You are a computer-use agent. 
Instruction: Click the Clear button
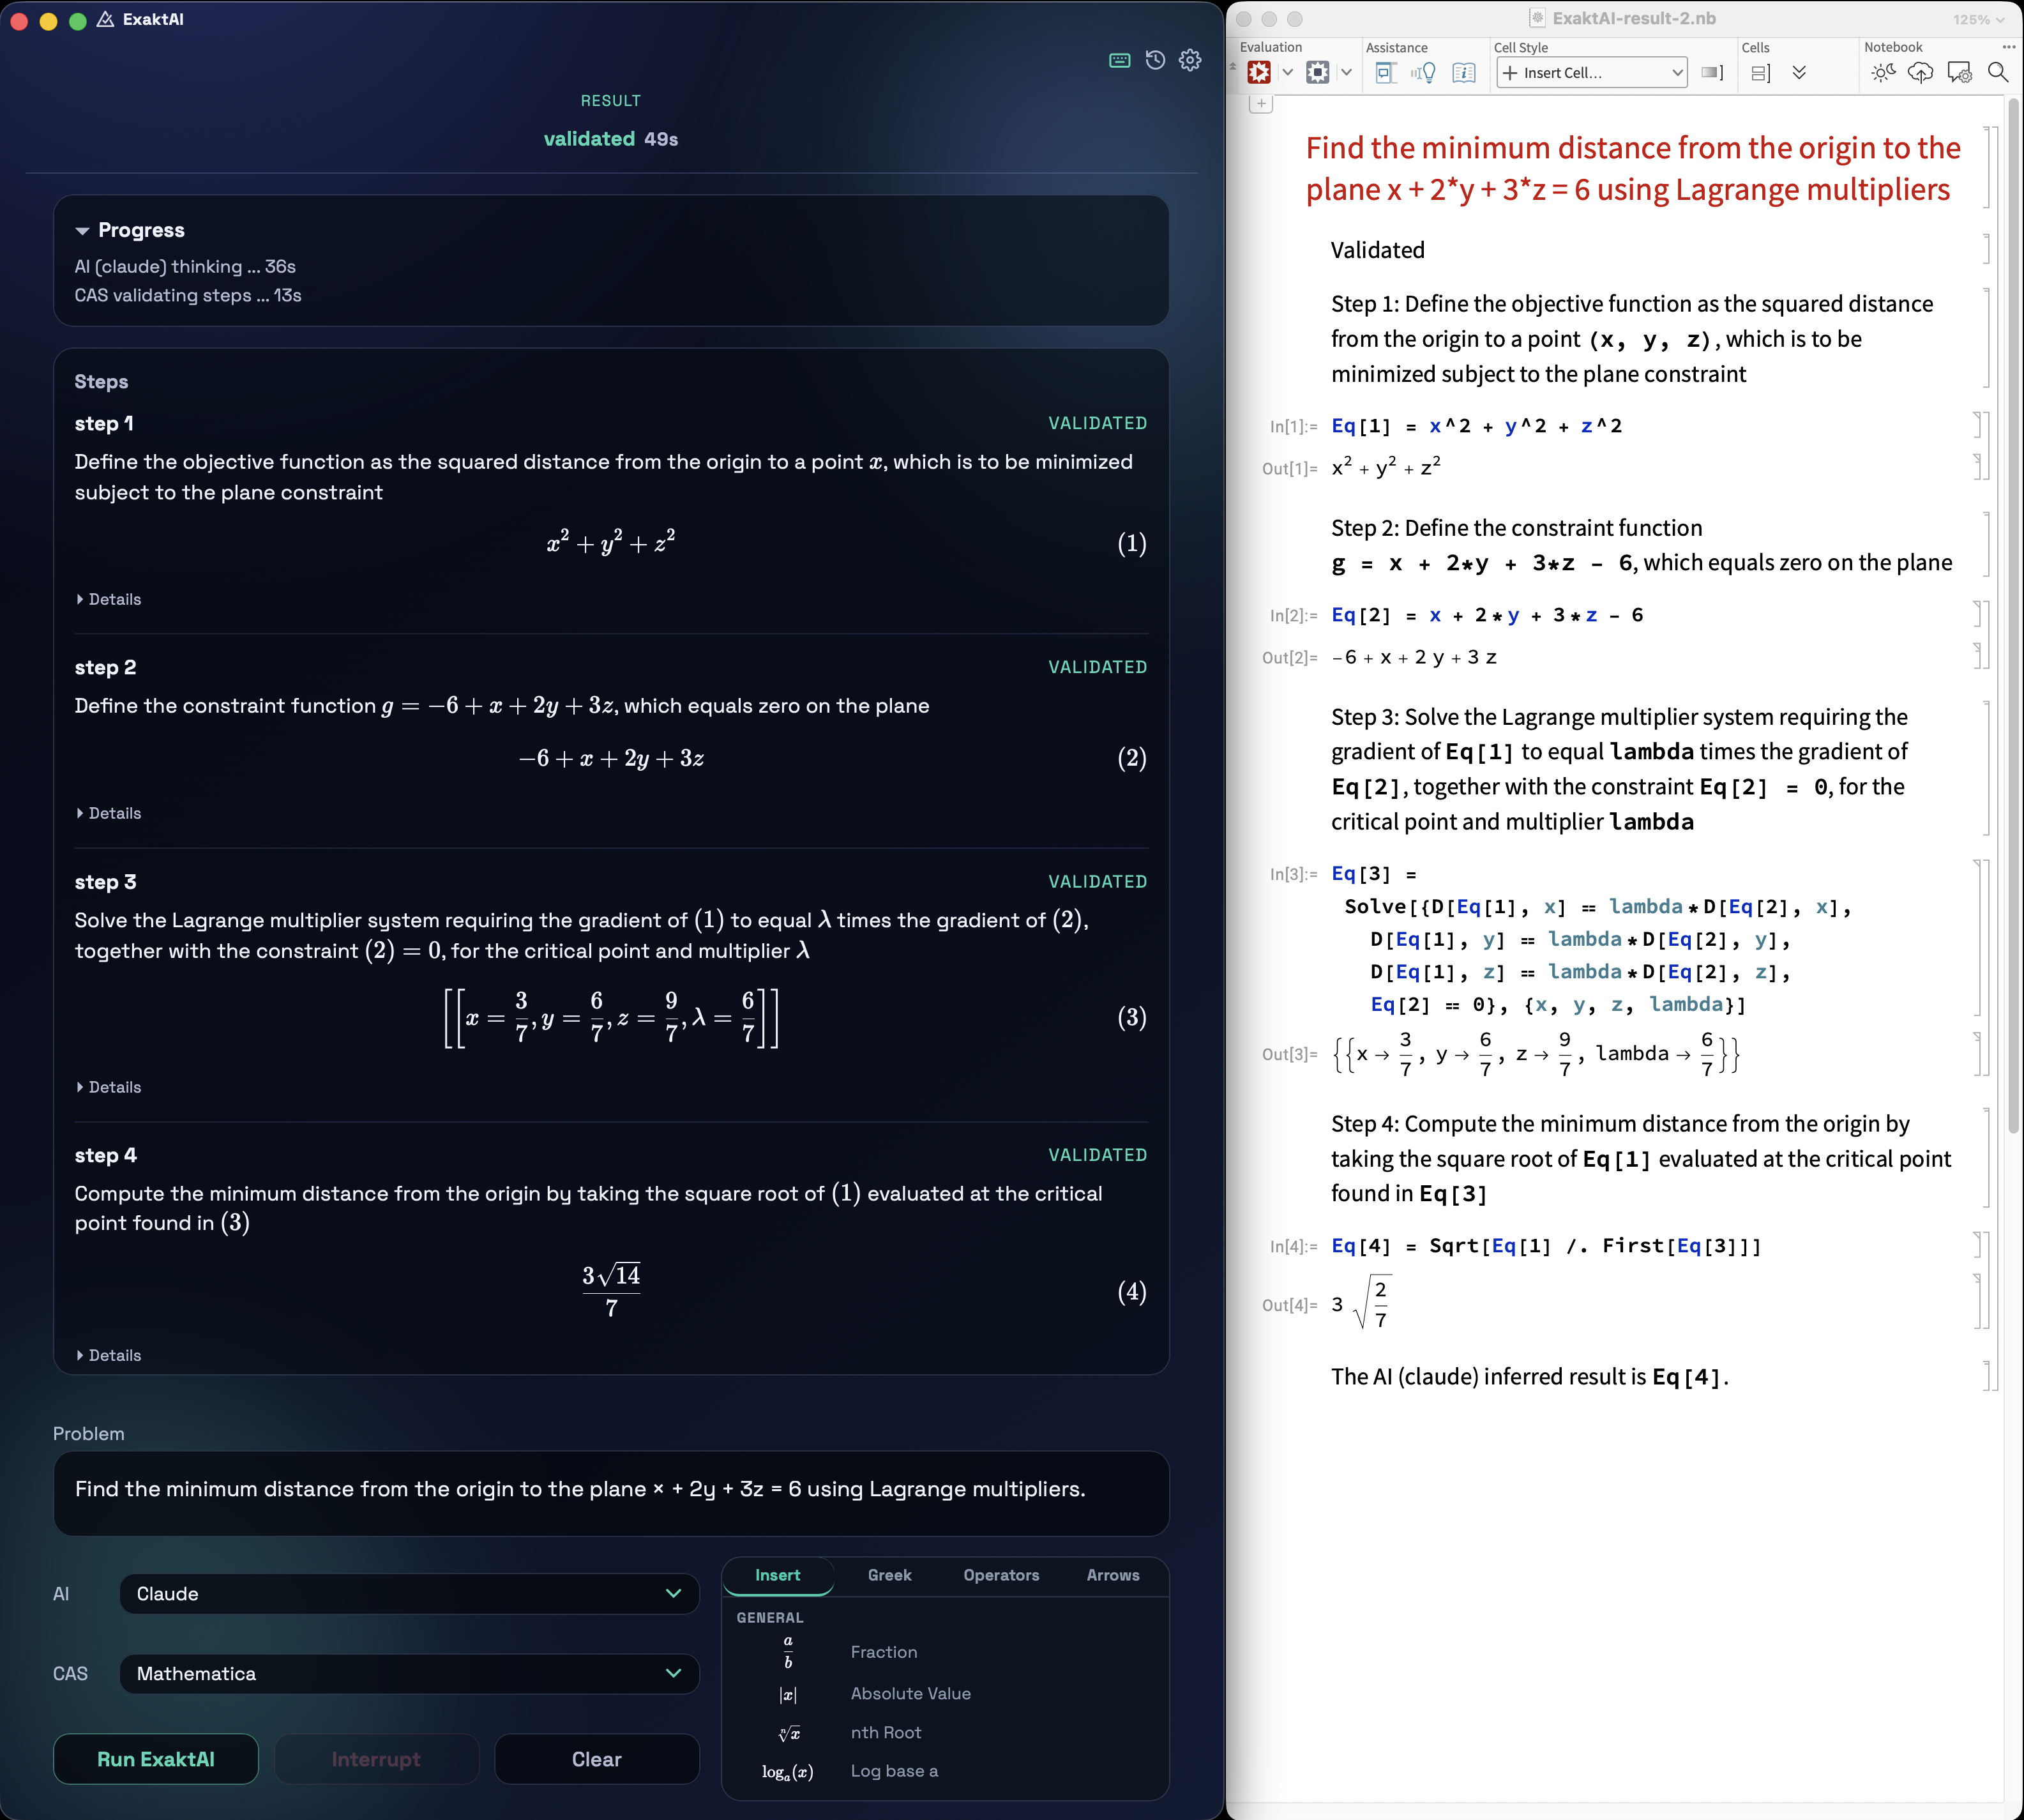click(x=597, y=1759)
